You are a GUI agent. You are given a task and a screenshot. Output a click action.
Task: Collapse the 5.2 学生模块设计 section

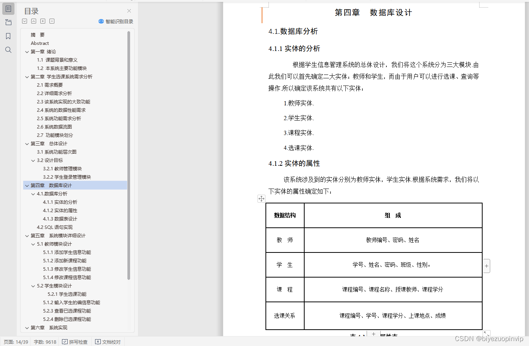pos(33,286)
